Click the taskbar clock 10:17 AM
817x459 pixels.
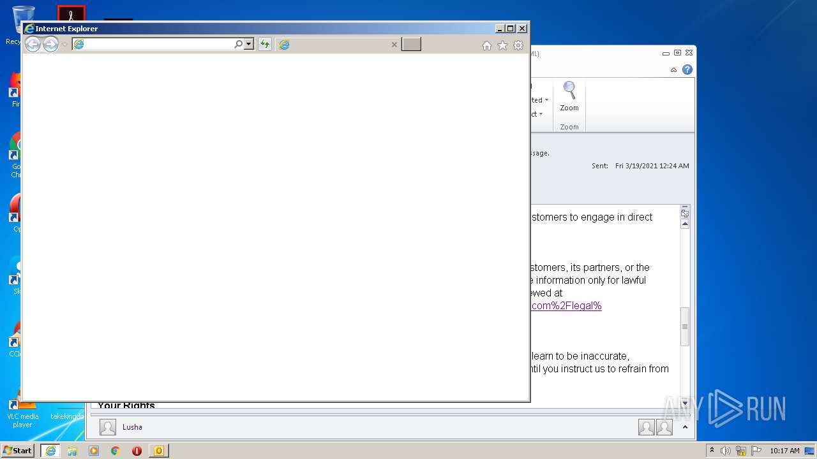coord(784,451)
